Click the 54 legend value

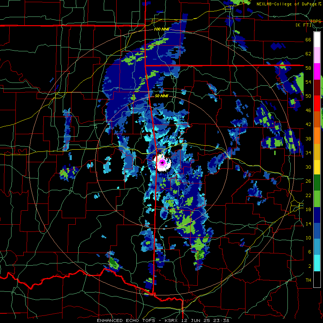pos(308,82)
